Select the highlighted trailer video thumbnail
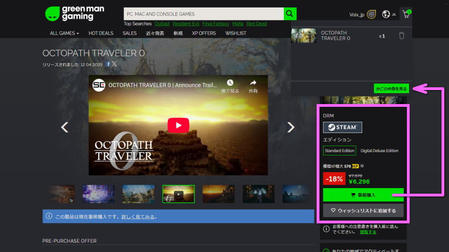449x252 pixels. pyautogui.click(x=178, y=194)
